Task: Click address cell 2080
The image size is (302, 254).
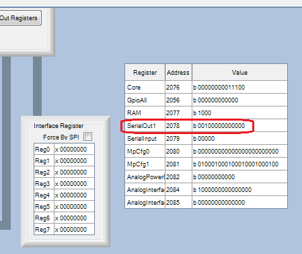Action: tap(178, 151)
